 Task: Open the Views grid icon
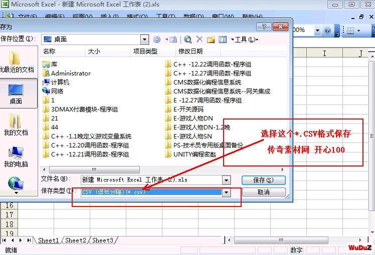(x=223, y=39)
